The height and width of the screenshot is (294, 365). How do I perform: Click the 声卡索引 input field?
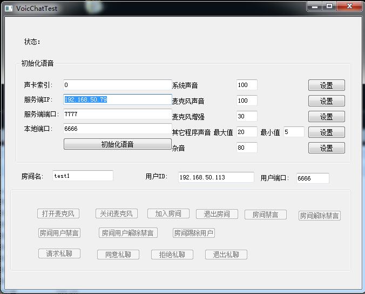coord(118,85)
